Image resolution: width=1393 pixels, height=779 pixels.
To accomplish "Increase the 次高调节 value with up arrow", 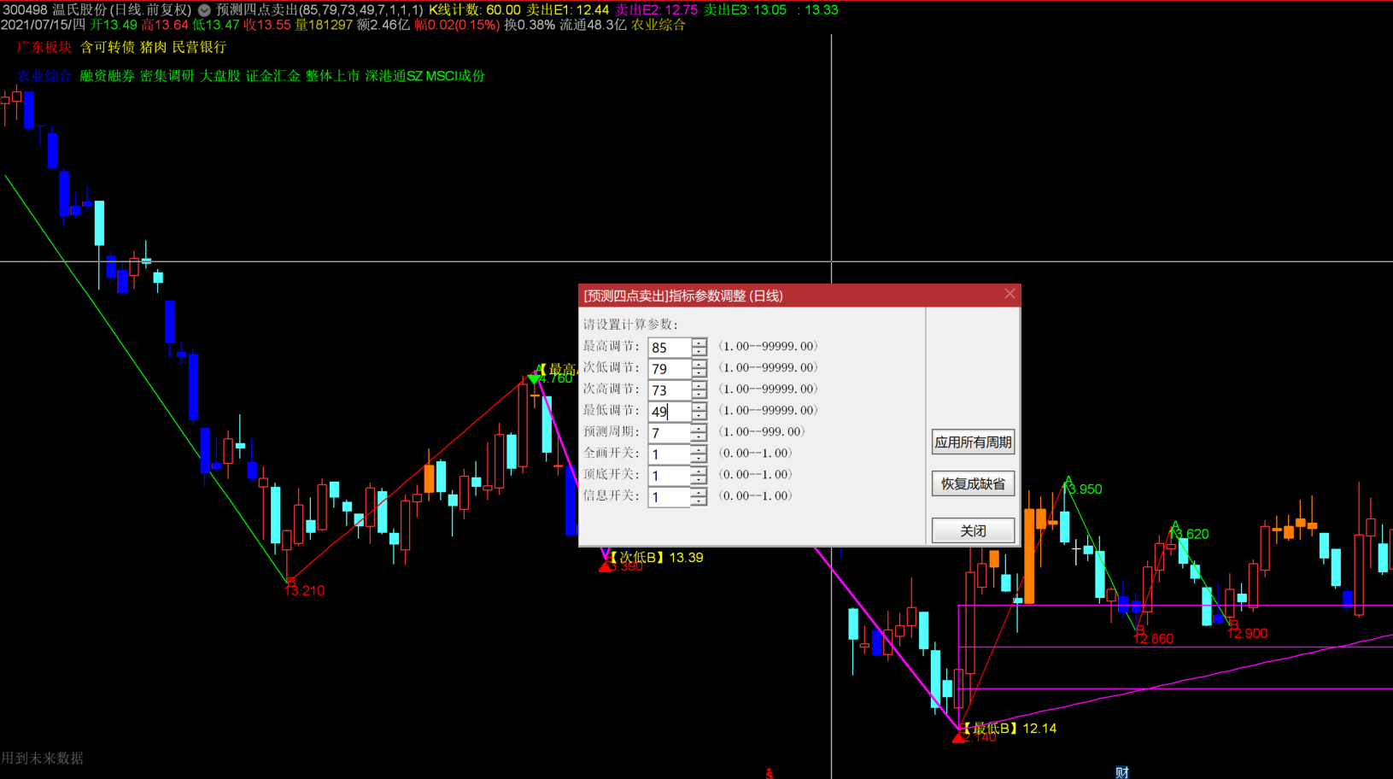I will [x=699, y=385].
